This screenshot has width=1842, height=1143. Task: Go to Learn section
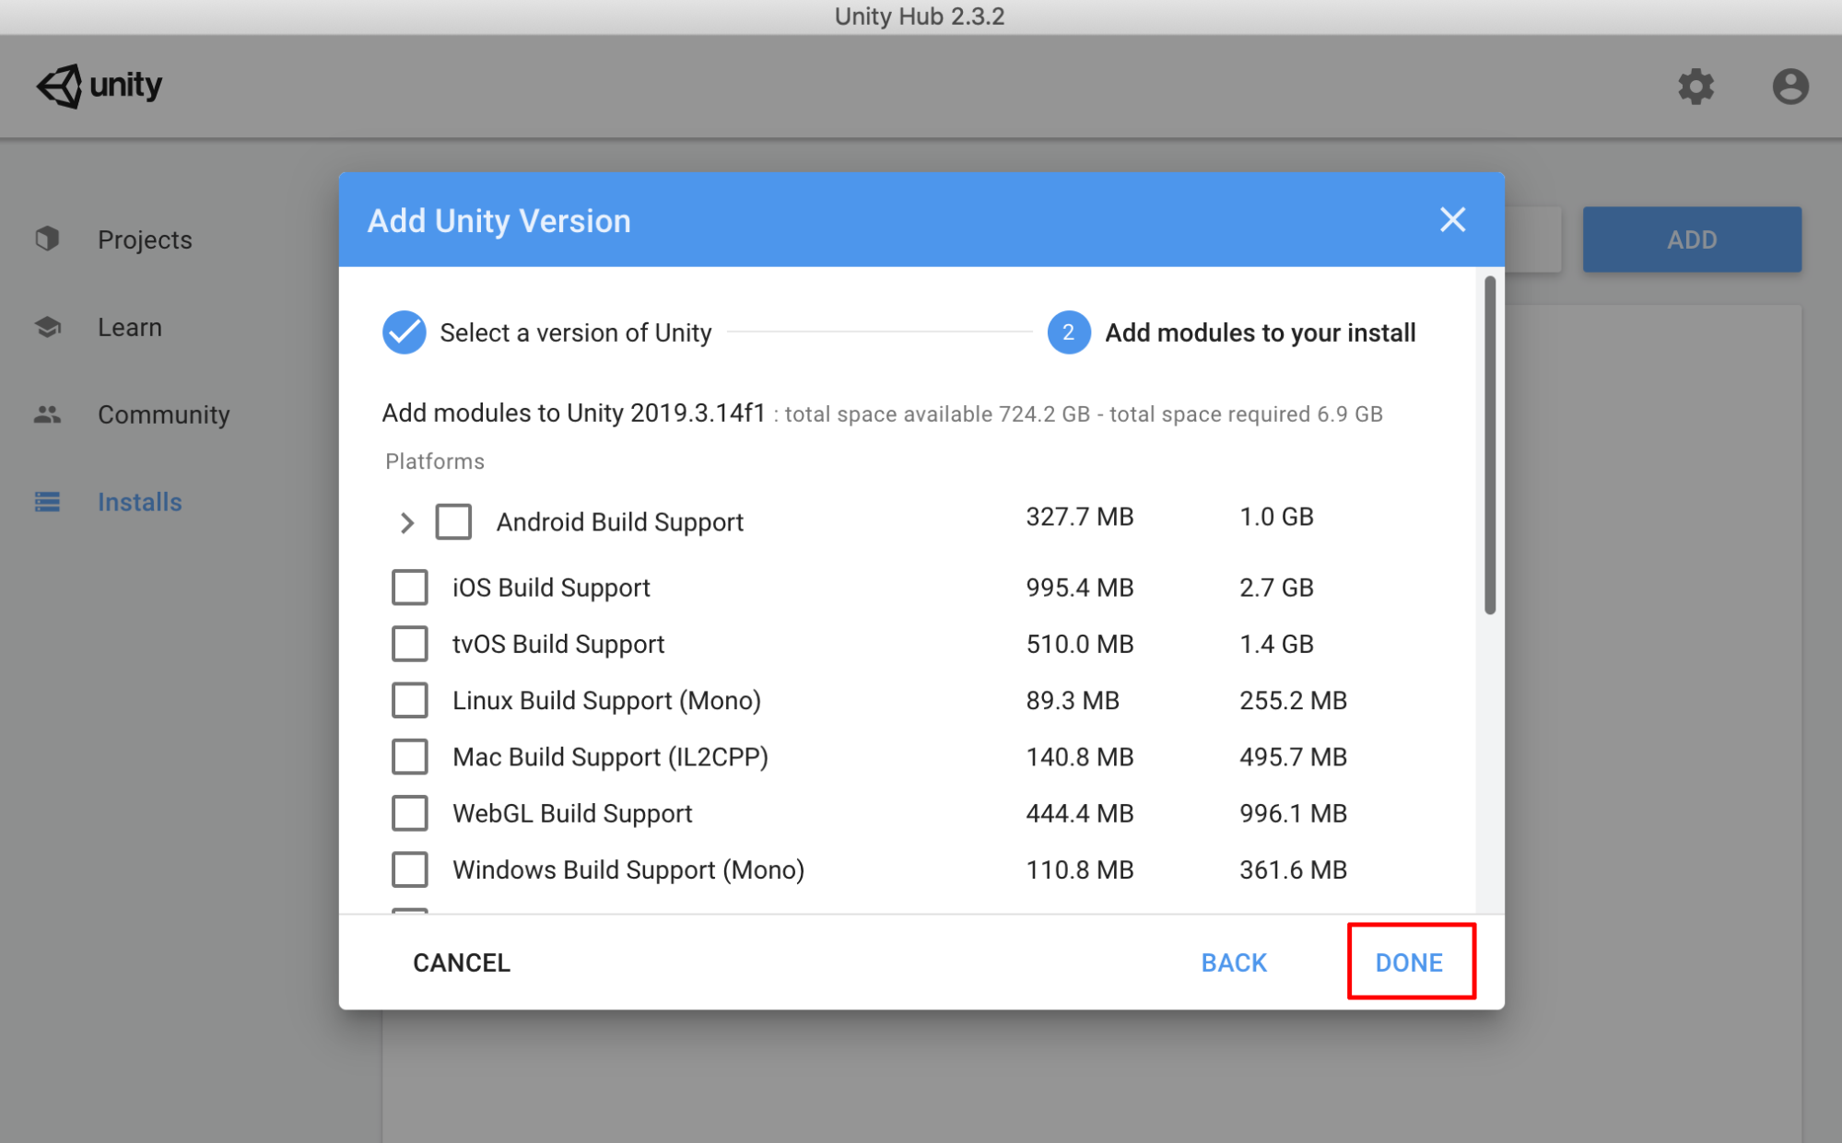point(130,327)
